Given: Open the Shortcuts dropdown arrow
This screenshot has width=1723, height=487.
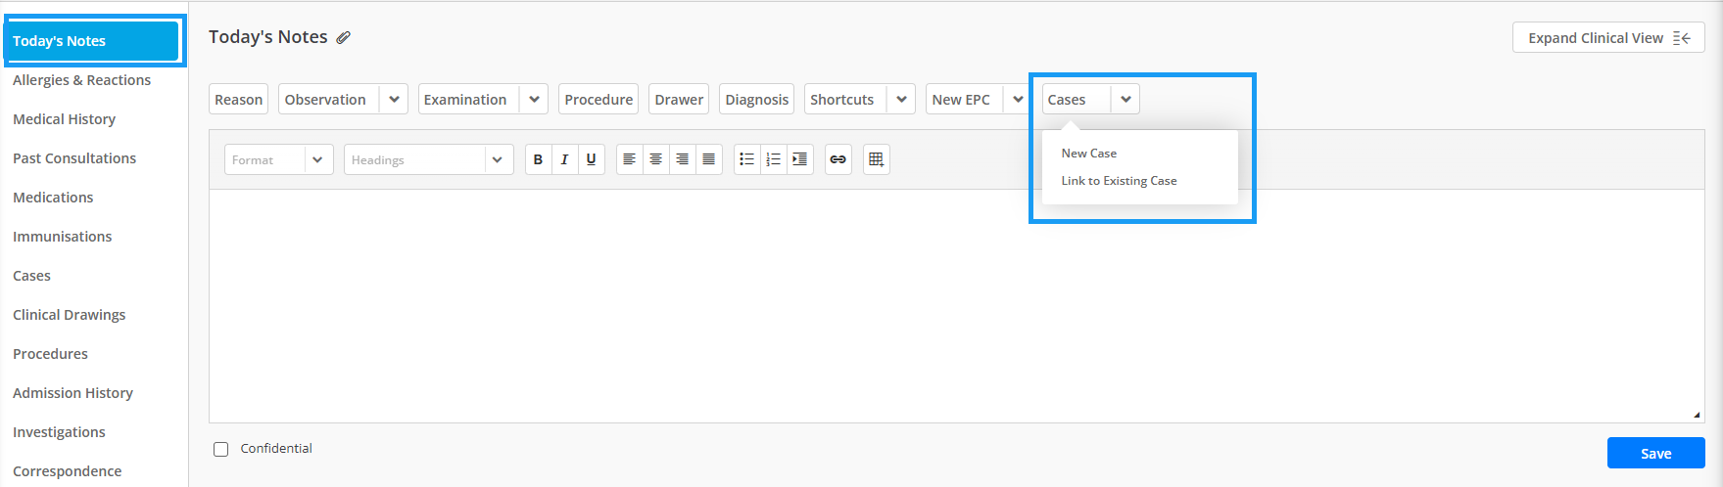Looking at the screenshot, I should point(901,99).
